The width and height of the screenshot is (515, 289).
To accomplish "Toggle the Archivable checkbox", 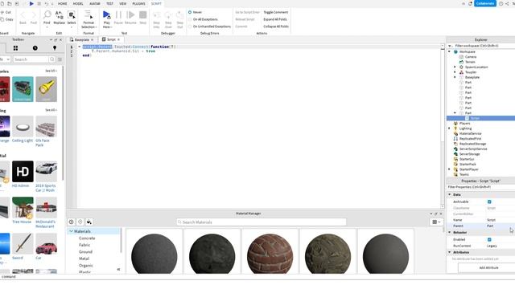I will click(489, 201).
